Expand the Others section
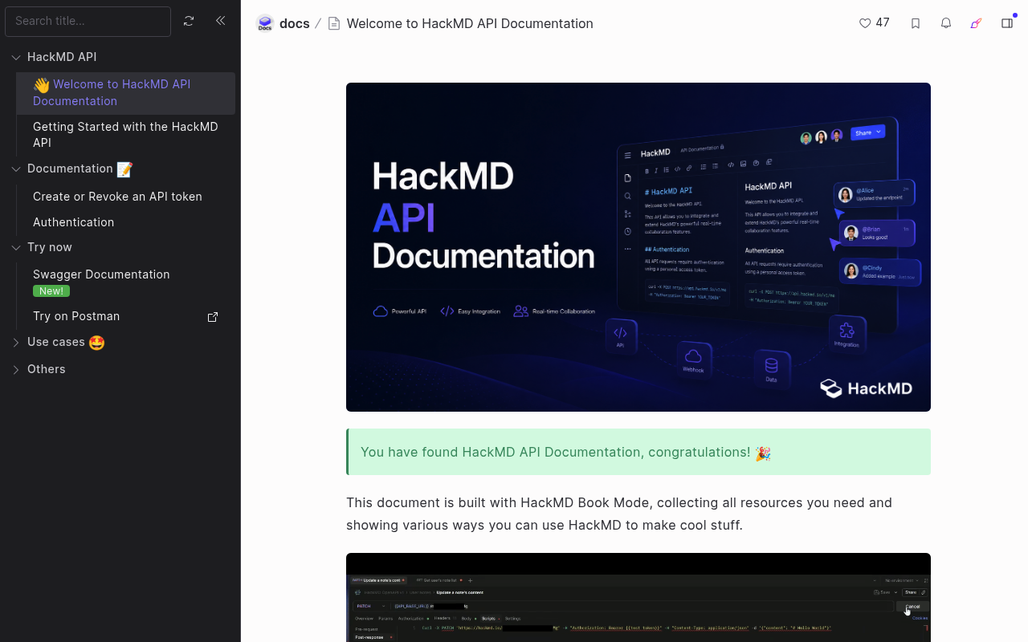 tap(15, 369)
